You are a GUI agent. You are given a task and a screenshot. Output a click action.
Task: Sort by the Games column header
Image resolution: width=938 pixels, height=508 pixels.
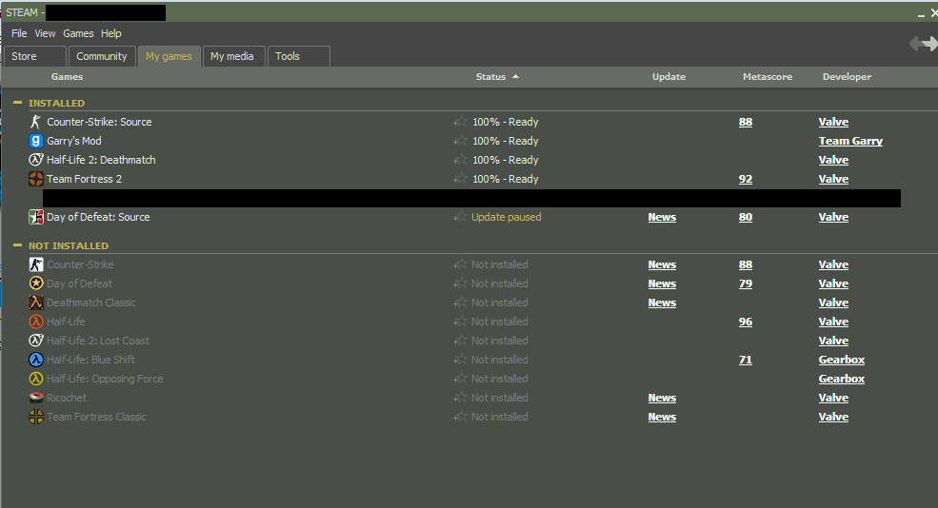(67, 76)
